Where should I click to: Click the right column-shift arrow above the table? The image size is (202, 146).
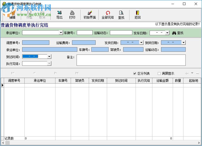pos(197,73)
